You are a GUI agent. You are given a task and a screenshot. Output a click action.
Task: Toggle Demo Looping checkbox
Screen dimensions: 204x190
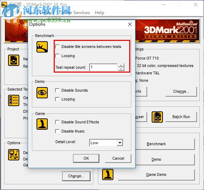pyautogui.click(x=57, y=99)
